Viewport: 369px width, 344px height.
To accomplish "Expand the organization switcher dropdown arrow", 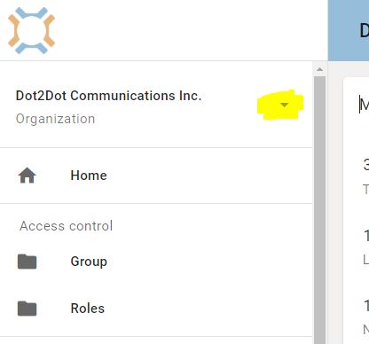I will [x=284, y=105].
